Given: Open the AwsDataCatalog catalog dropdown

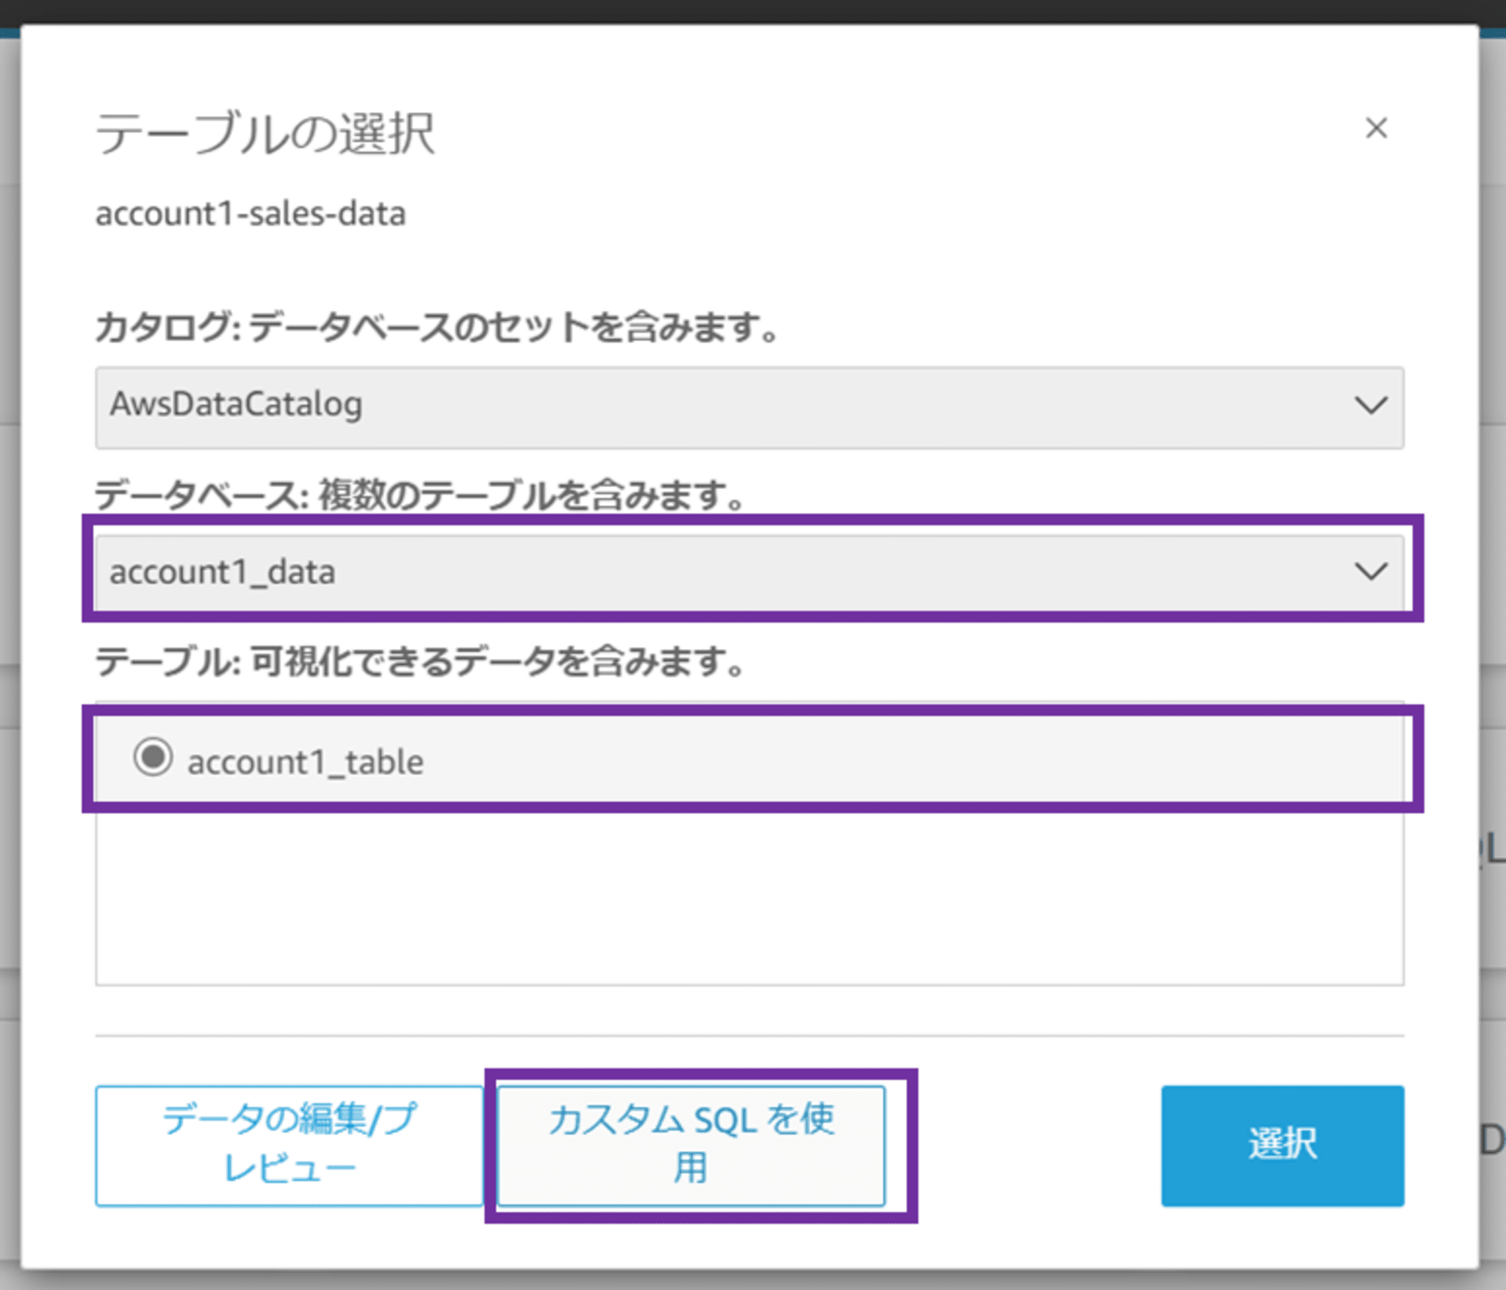Looking at the screenshot, I should tap(749, 407).
